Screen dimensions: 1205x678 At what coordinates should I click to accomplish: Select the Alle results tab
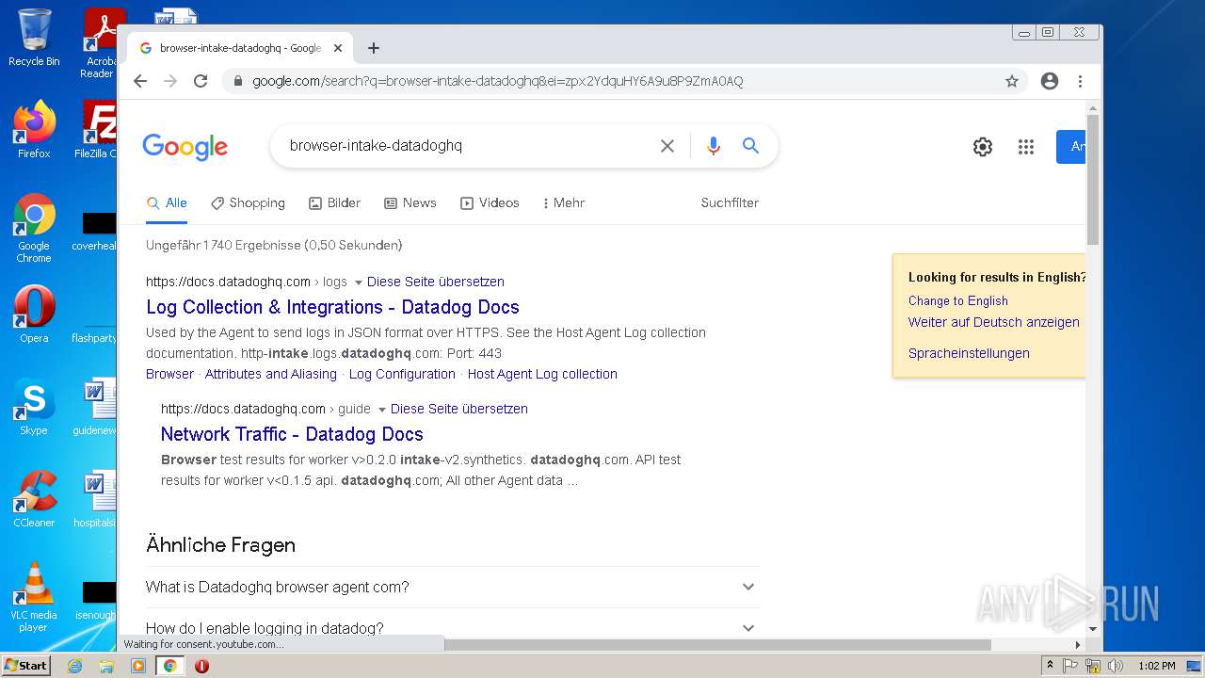(168, 202)
